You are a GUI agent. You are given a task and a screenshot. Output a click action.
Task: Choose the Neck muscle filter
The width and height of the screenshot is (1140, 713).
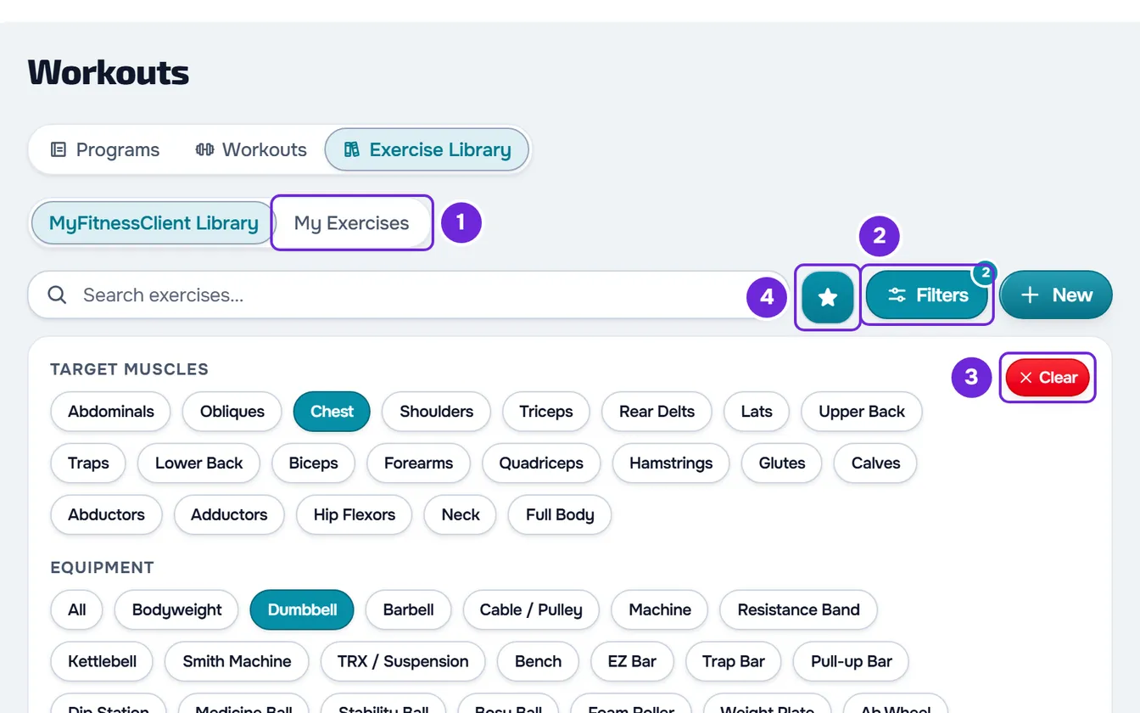[x=461, y=515]
